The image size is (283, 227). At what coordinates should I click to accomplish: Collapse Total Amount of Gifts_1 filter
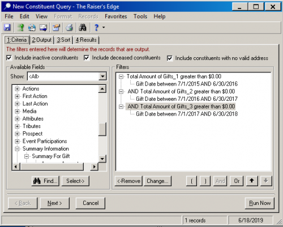pos(121,76)
